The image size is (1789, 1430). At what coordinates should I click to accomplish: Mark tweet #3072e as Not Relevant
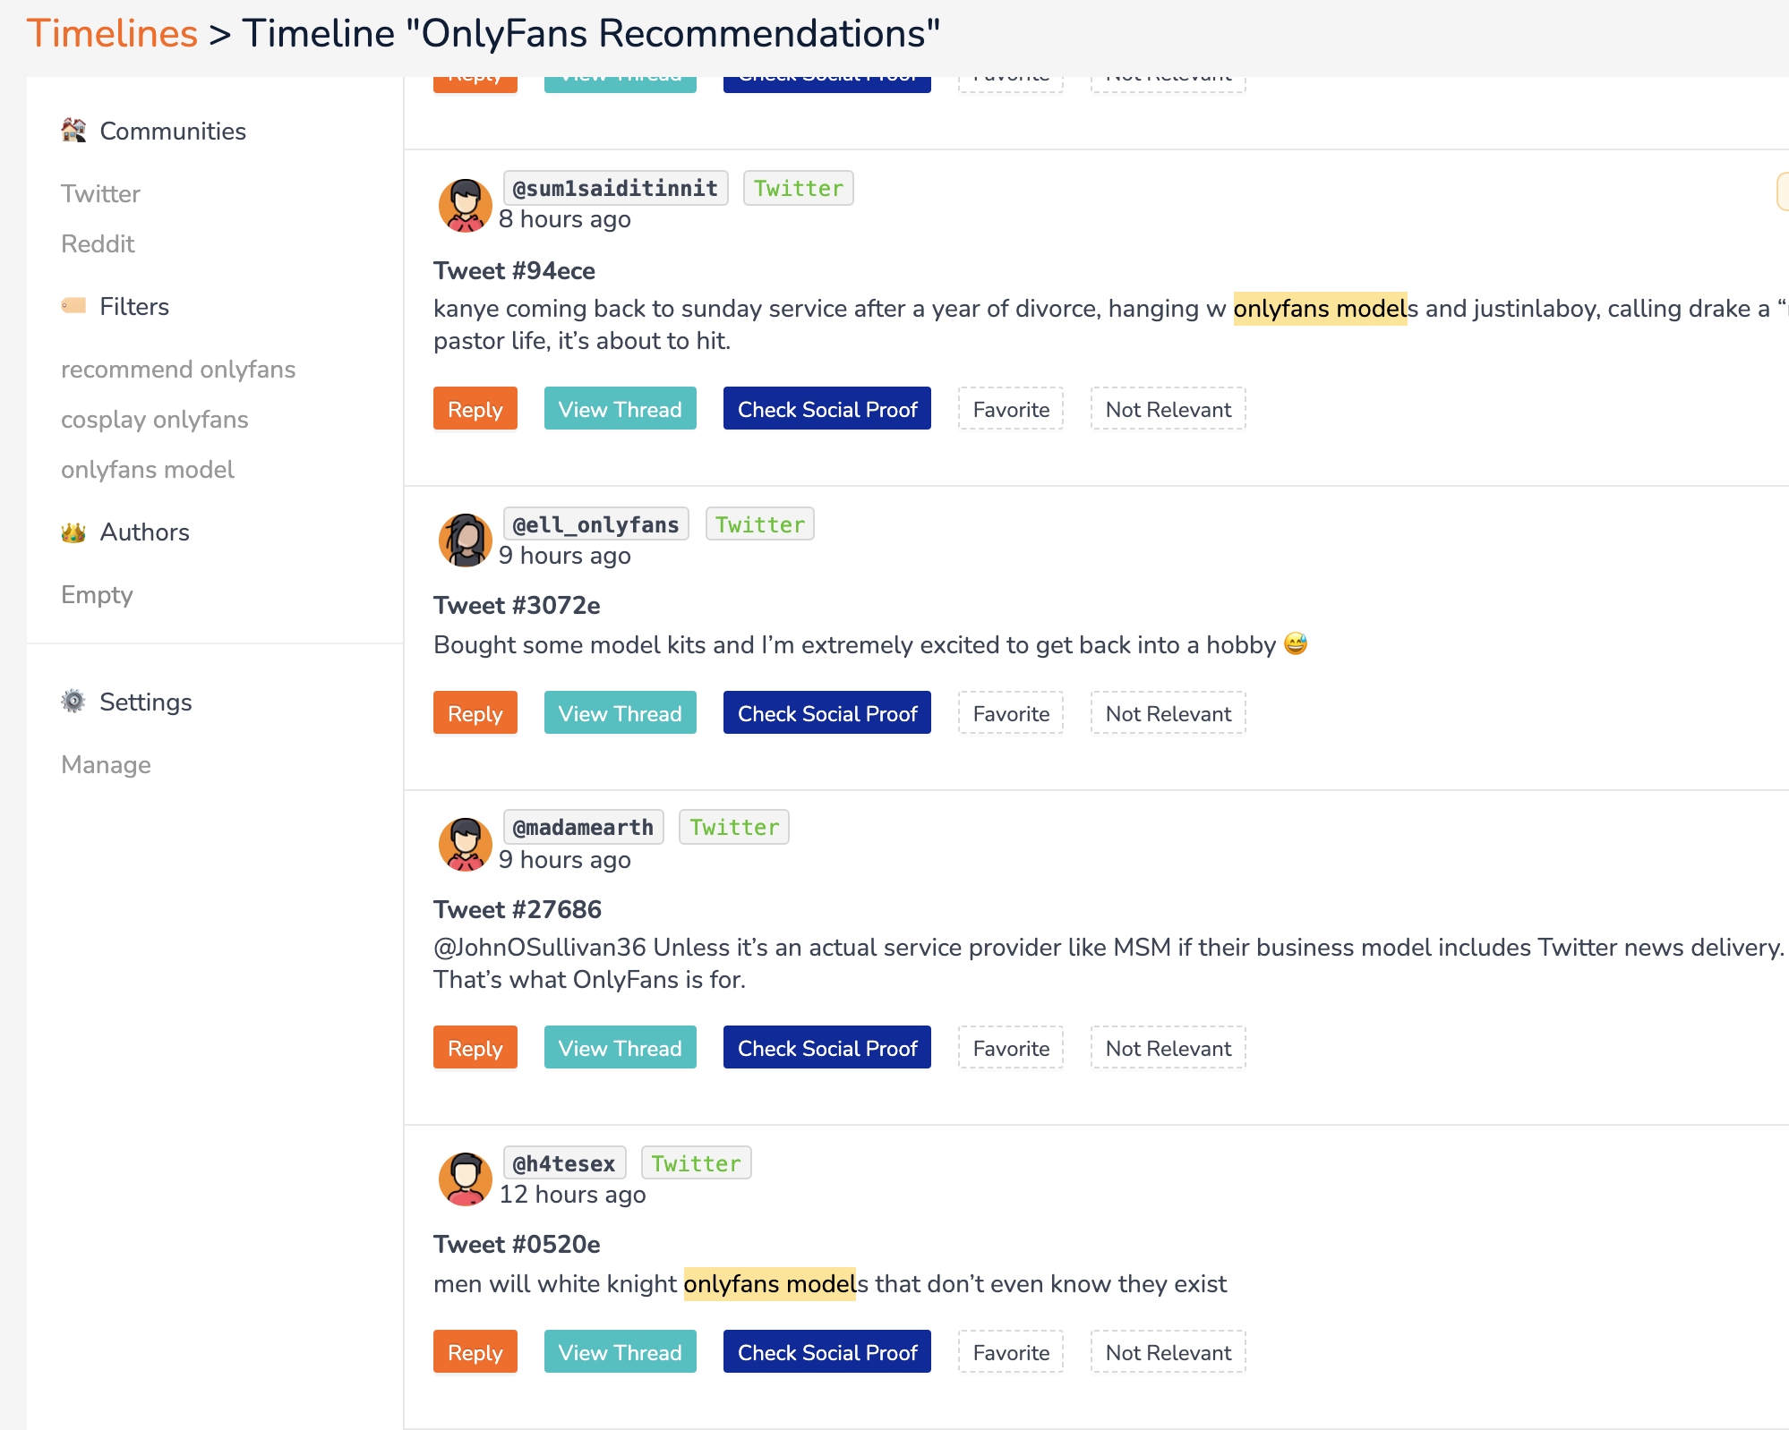pos(1168,713)
